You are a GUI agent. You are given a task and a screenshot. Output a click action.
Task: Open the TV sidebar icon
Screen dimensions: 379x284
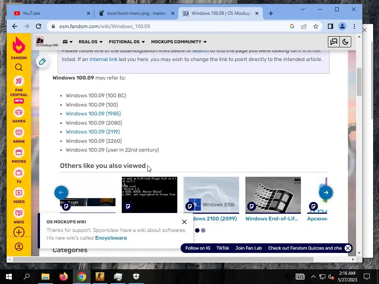[19, 173]
